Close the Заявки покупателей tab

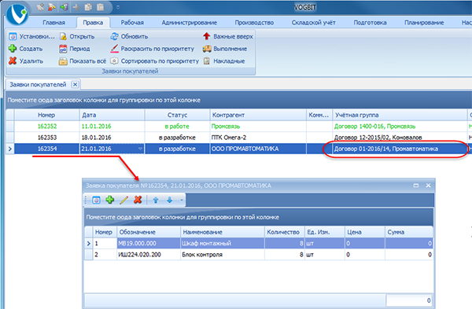pos(75,85)
